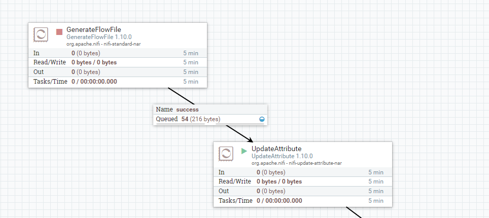Click the Read/Write row of GenerateFlowFile
The height and width of the screenshot is (218, 489).
[118, 62]
